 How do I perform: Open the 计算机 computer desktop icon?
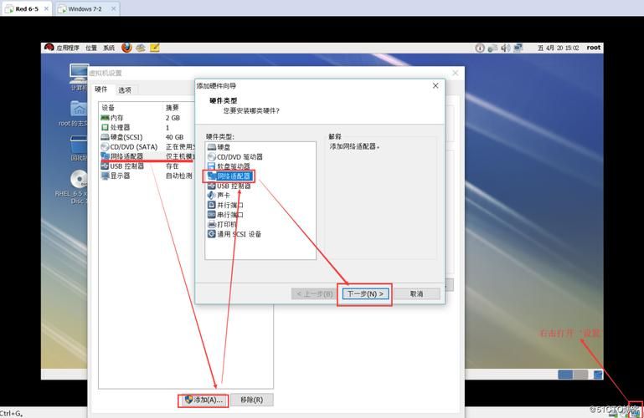[x=78, y=77]
